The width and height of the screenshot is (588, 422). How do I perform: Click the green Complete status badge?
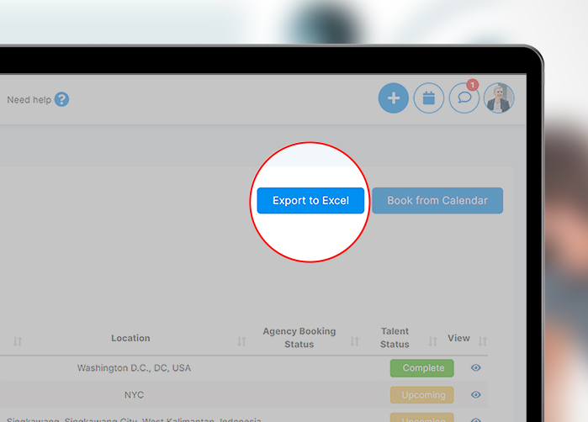421,368
